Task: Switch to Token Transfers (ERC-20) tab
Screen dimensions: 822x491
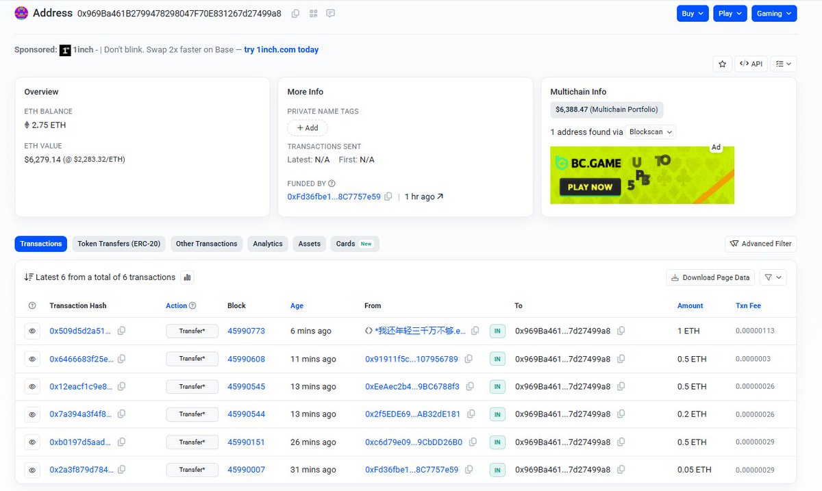Action: 119,244
